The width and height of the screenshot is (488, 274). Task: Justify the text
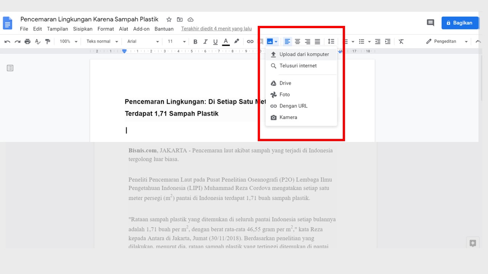(318, 41)
